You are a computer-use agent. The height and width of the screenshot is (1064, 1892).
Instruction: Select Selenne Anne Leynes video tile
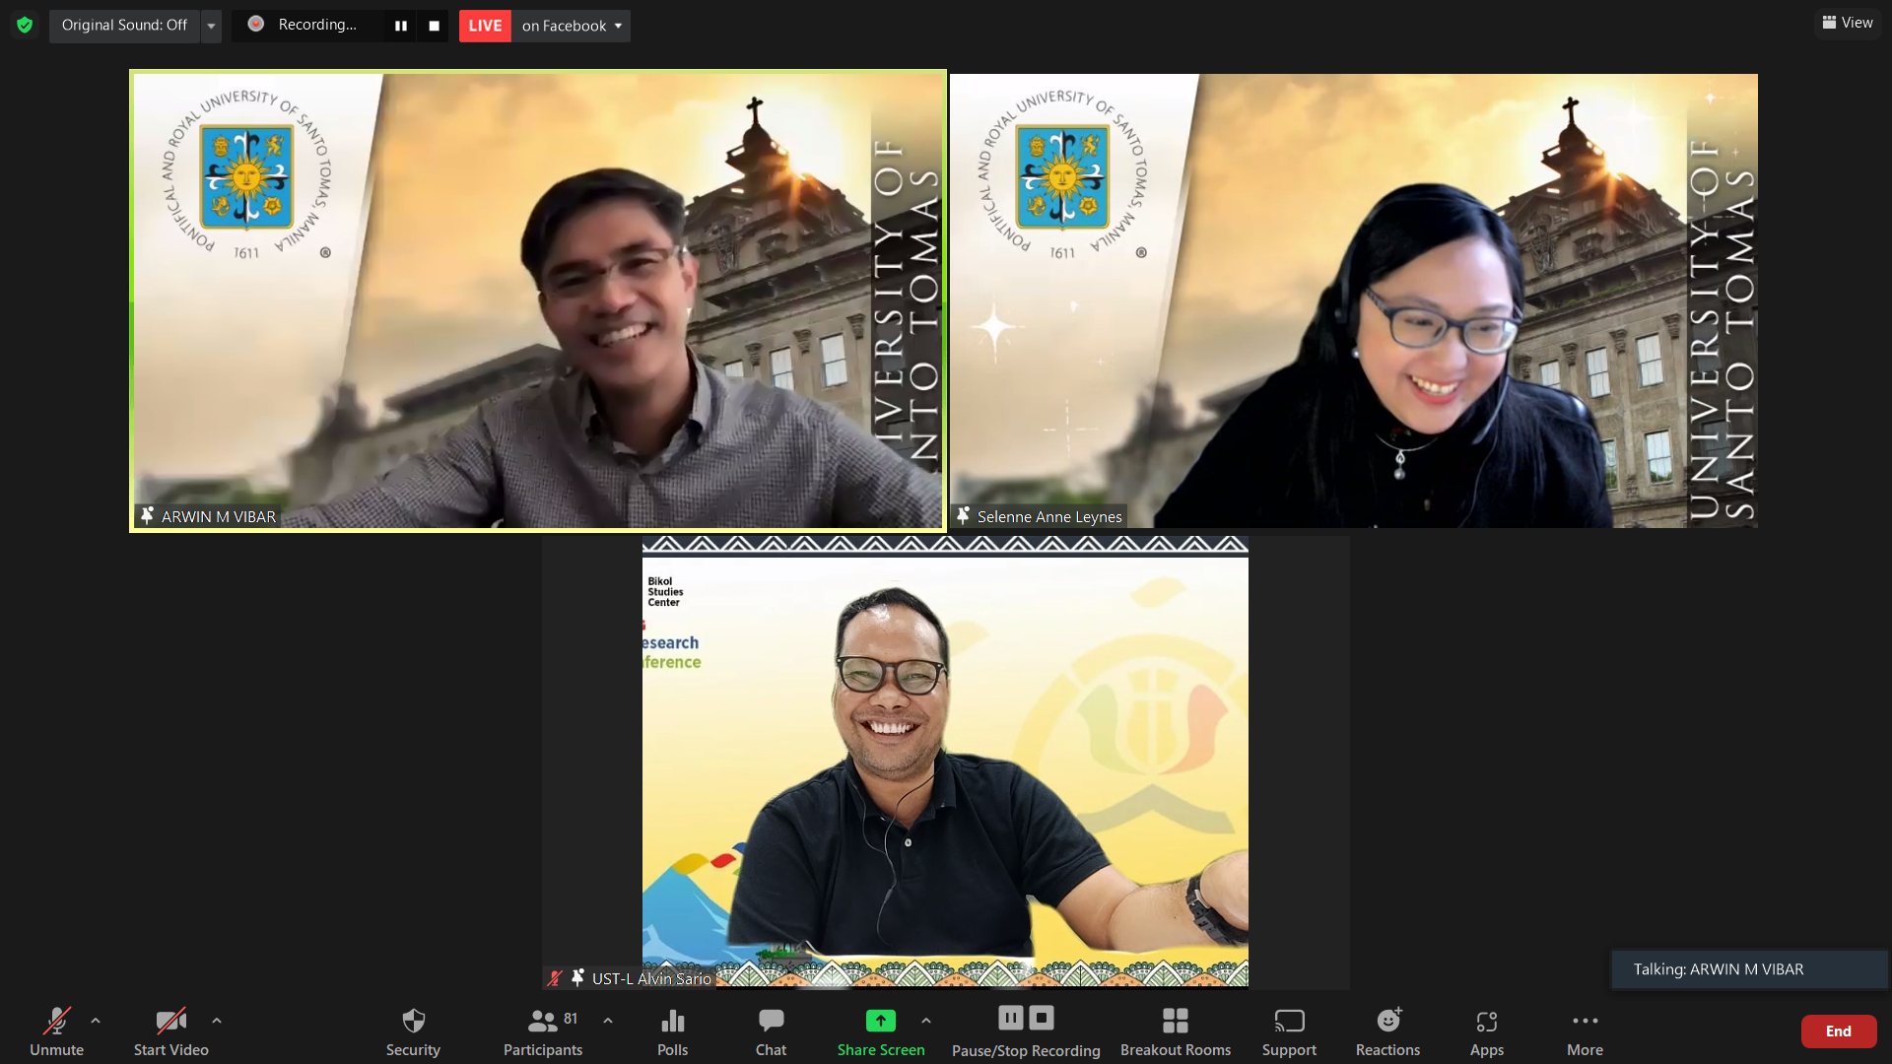click(1353, 300)
